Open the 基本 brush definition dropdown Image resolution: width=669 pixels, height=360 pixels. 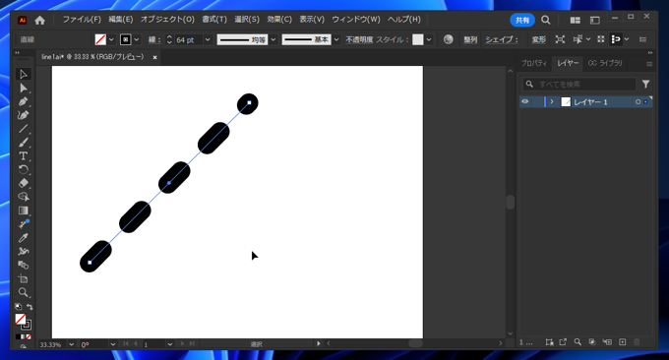click(336, 39)
